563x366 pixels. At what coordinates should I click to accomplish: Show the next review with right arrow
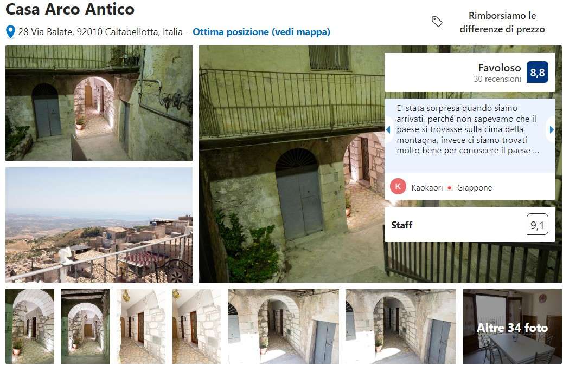[x=552, y=129]
